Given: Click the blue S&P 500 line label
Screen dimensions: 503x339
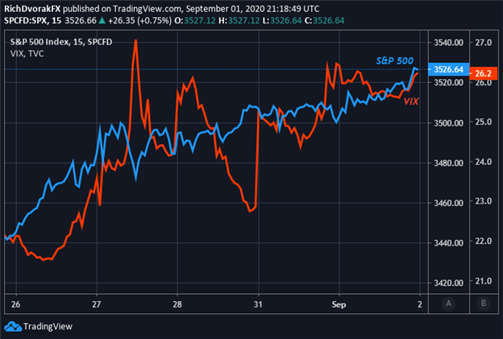Looking at the screenshot, I should 394,60.
